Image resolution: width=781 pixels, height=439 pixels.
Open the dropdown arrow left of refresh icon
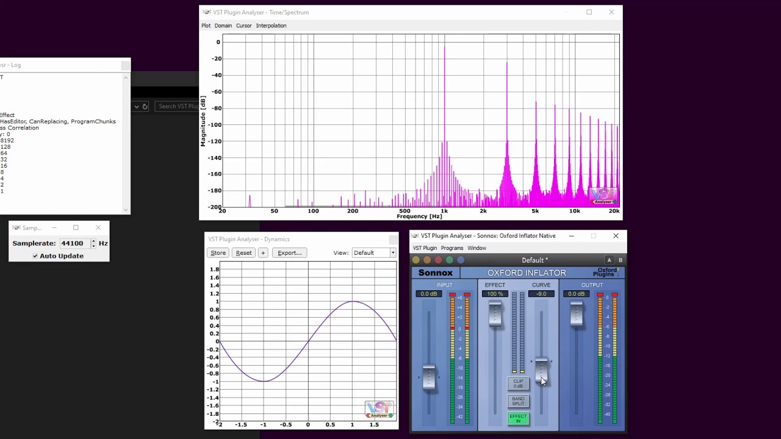click(136, 107)
